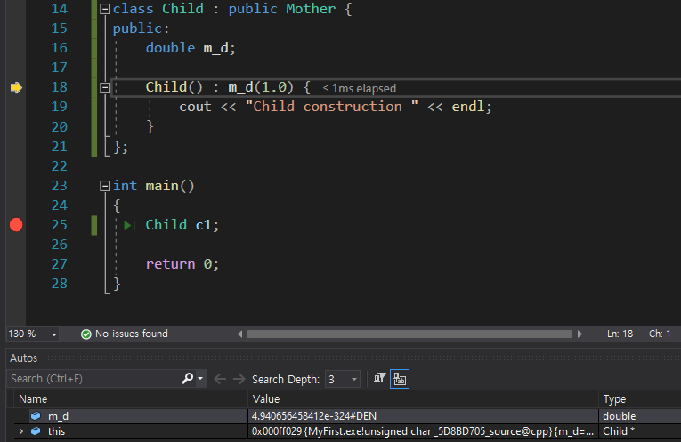Click the No issues found status text
681x442 pixels.
click(x=132, y=334)
